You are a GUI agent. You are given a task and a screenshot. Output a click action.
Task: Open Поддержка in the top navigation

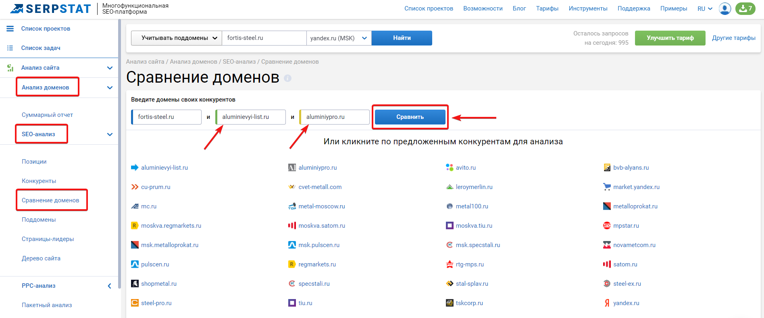pos(634,8)
